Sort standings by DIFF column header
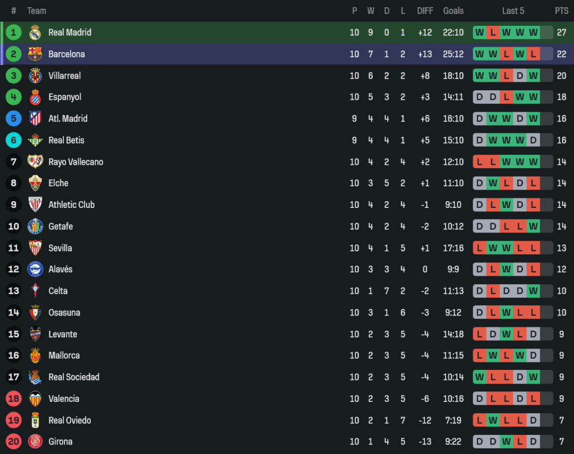 pos(425,11)
